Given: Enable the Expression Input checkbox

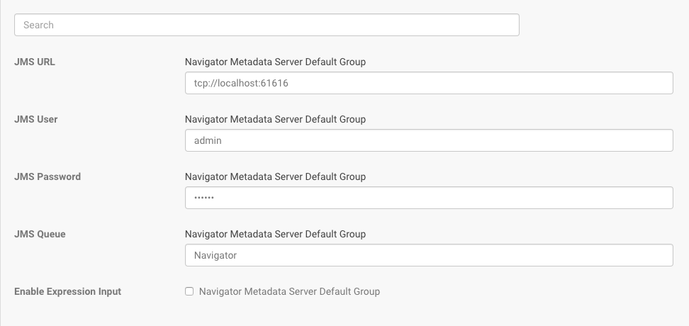Looking at the screenshot, I should coord(189,291).
